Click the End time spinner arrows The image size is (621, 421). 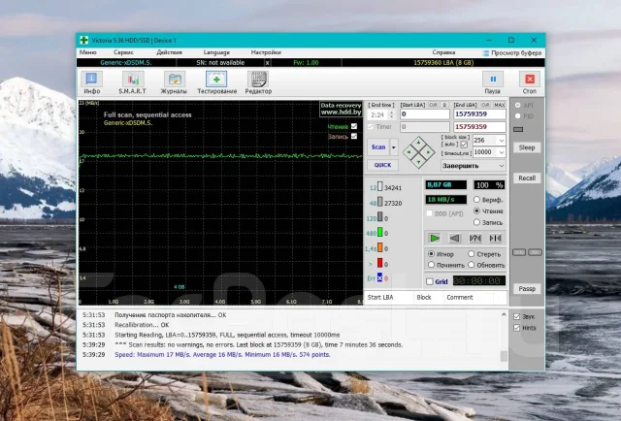tap(392, 114)
